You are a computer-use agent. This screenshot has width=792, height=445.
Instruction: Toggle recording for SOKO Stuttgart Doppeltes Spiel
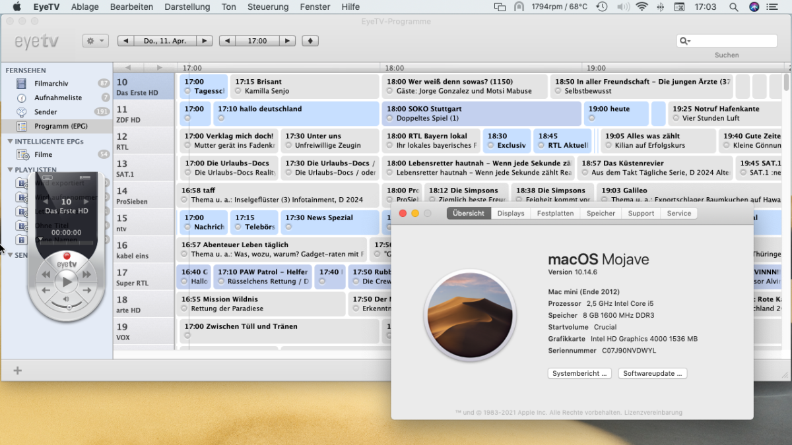tap(390, 119)
